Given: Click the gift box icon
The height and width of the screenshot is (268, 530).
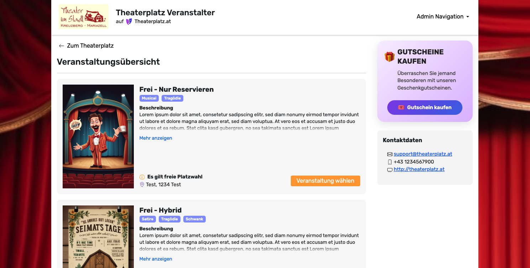Looking at the screenshot, I should tap(389, 57).
